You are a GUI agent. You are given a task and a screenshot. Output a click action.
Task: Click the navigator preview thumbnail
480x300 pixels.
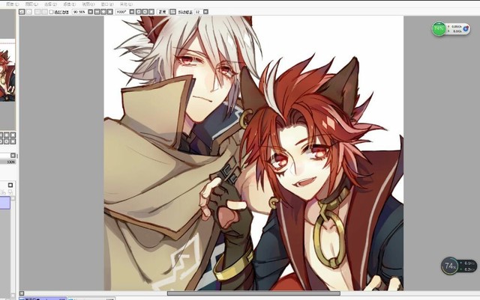[x=7, y=75]
